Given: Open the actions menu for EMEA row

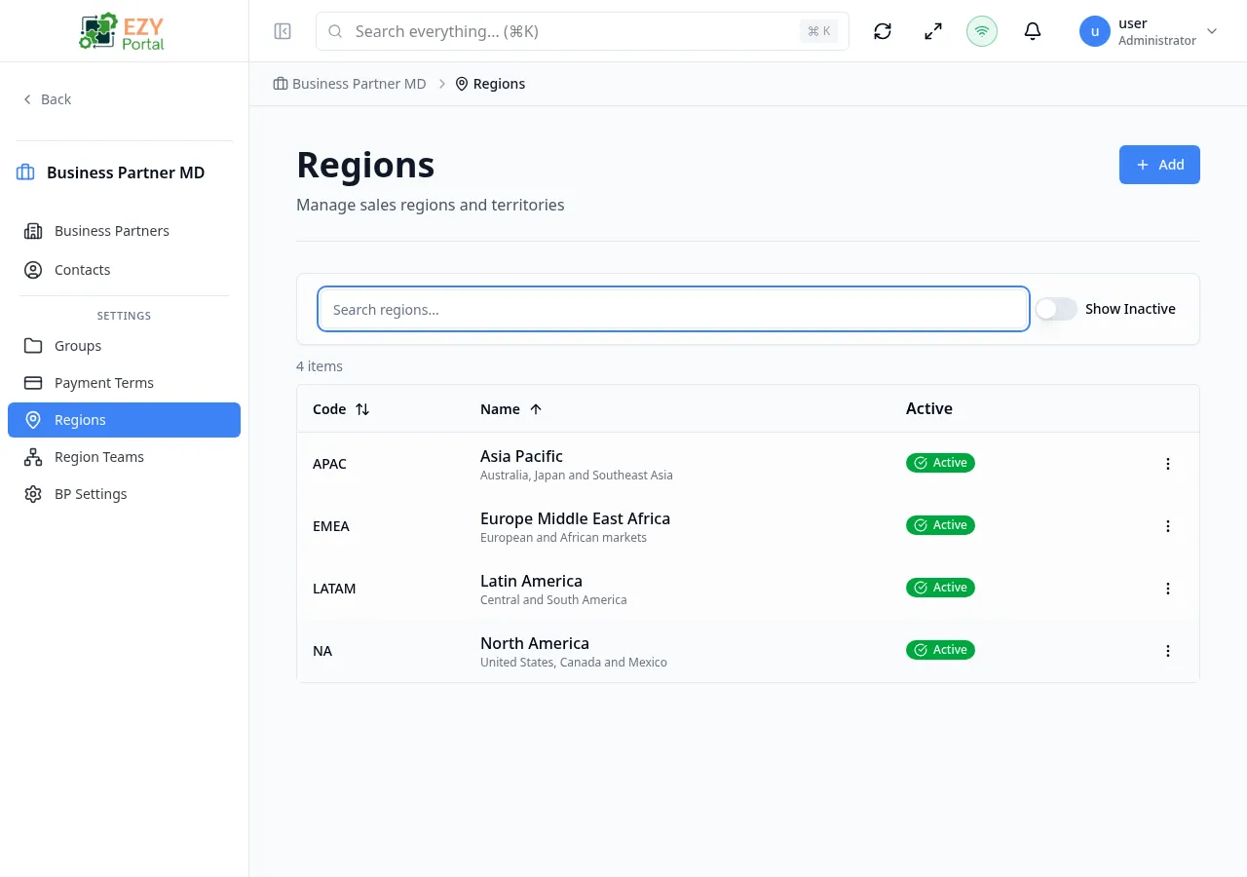Looking at the screenshot, I should [1167, 526].
